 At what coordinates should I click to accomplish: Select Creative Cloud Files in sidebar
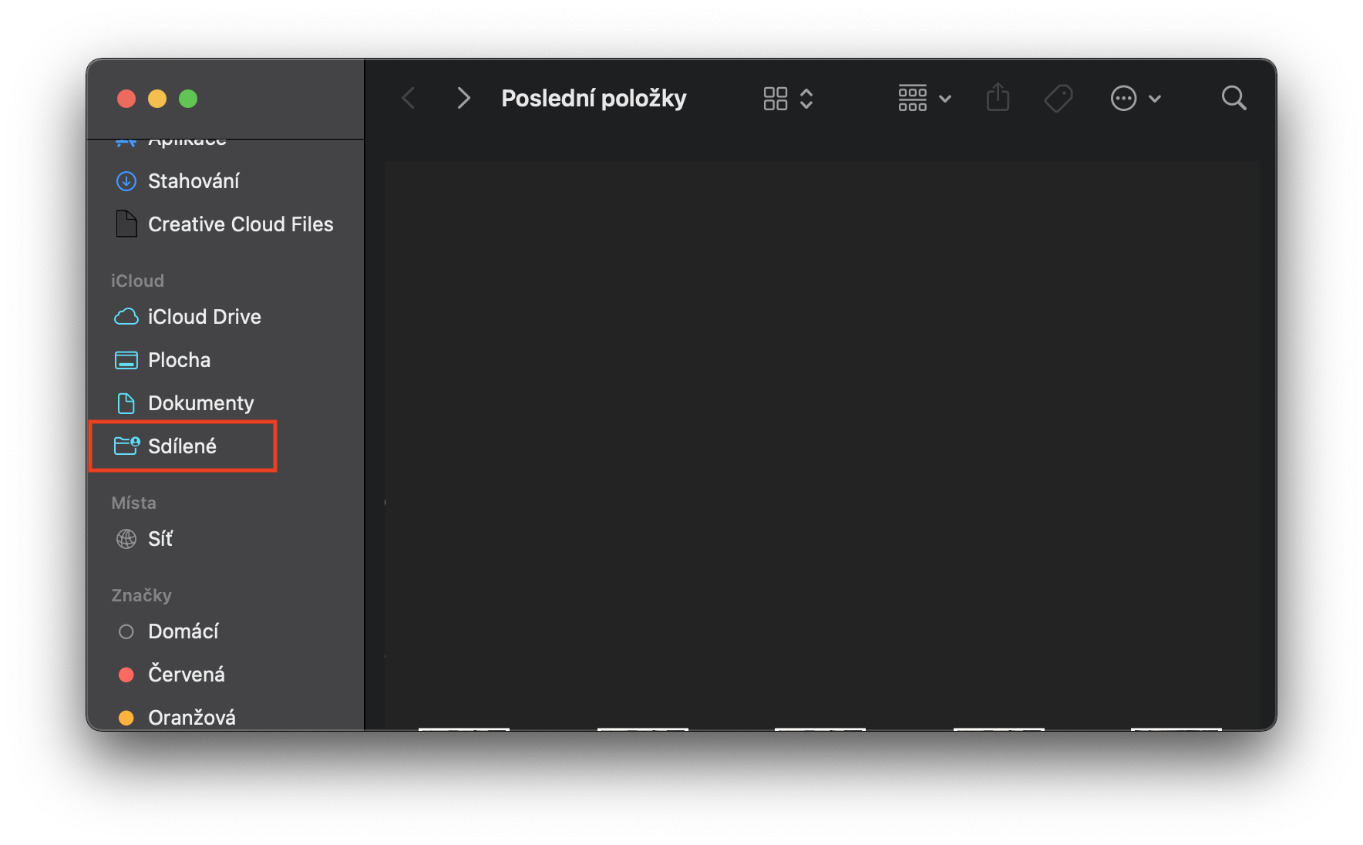point(224,224)
